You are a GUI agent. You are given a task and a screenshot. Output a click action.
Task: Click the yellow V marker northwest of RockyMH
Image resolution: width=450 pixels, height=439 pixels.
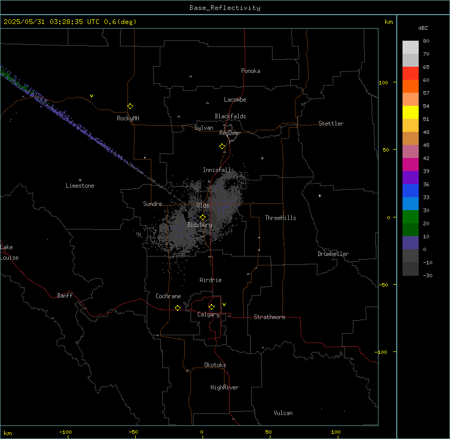pyautogui.click(x=91, y=96)
